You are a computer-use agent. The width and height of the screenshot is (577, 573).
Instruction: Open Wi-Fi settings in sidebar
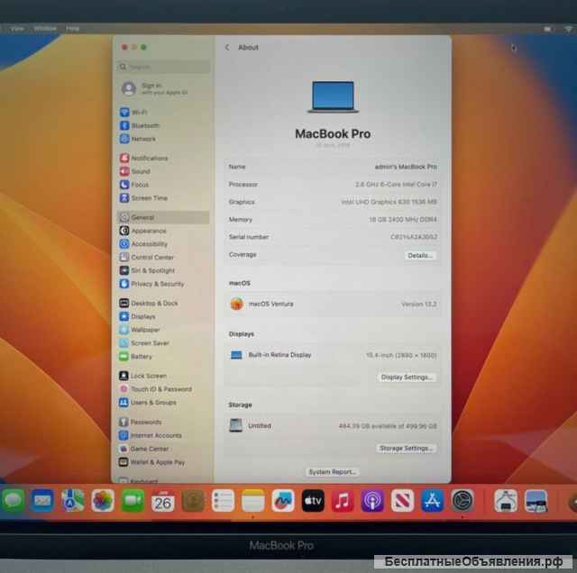133,113
